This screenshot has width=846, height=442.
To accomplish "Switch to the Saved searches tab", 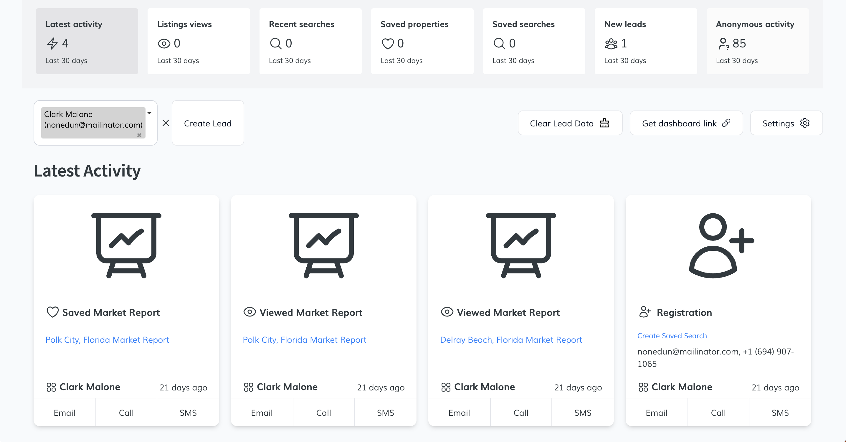I will pos(534,41).
